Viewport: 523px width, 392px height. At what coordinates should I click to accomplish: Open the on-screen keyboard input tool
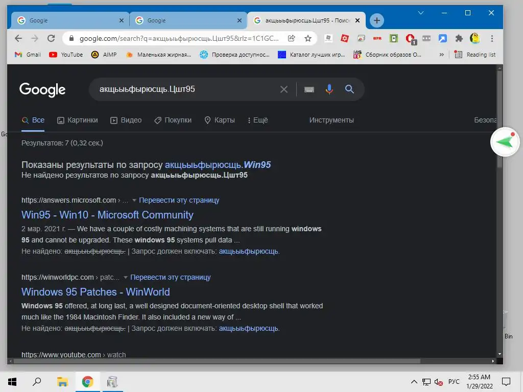click(x=309, y=89)
